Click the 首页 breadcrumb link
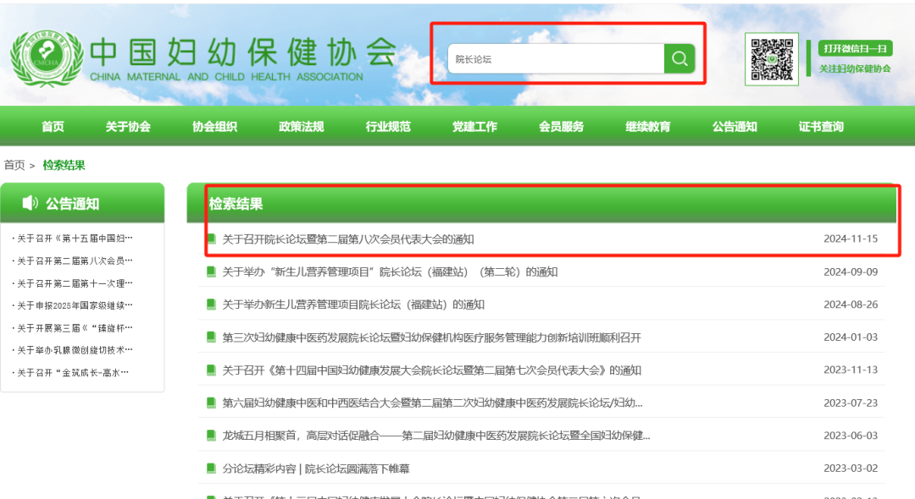The height and width of the screenshot is (499, 915). pos(14,165)
